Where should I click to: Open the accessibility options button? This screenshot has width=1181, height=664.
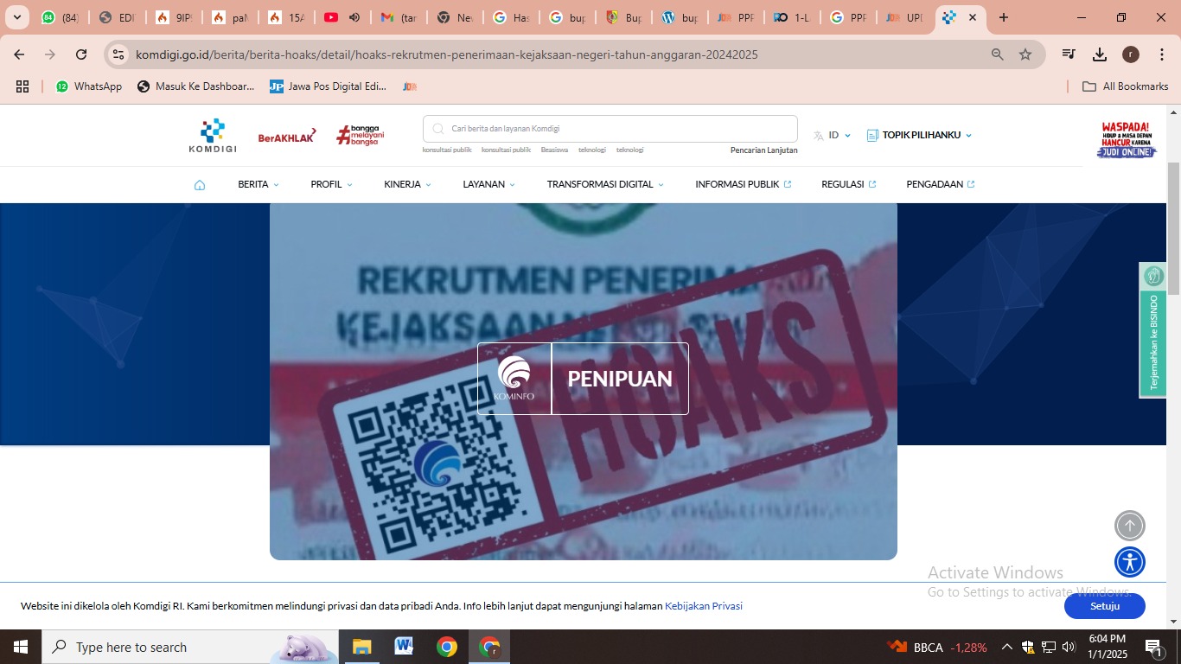[x=1130, y=562]
